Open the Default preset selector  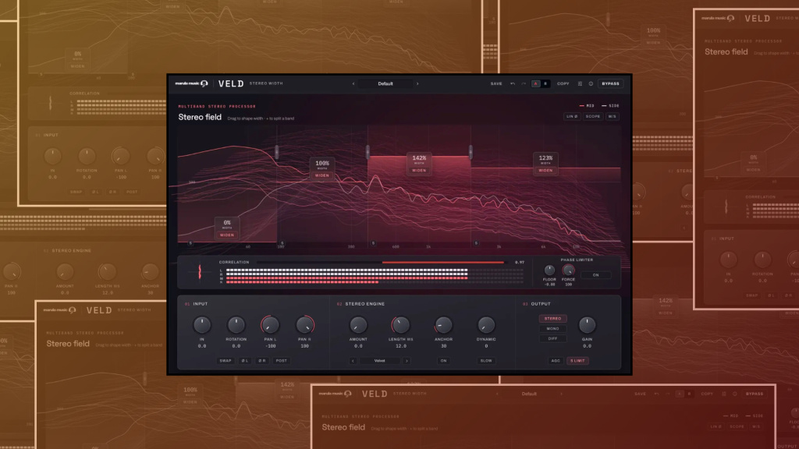[385, 84]
